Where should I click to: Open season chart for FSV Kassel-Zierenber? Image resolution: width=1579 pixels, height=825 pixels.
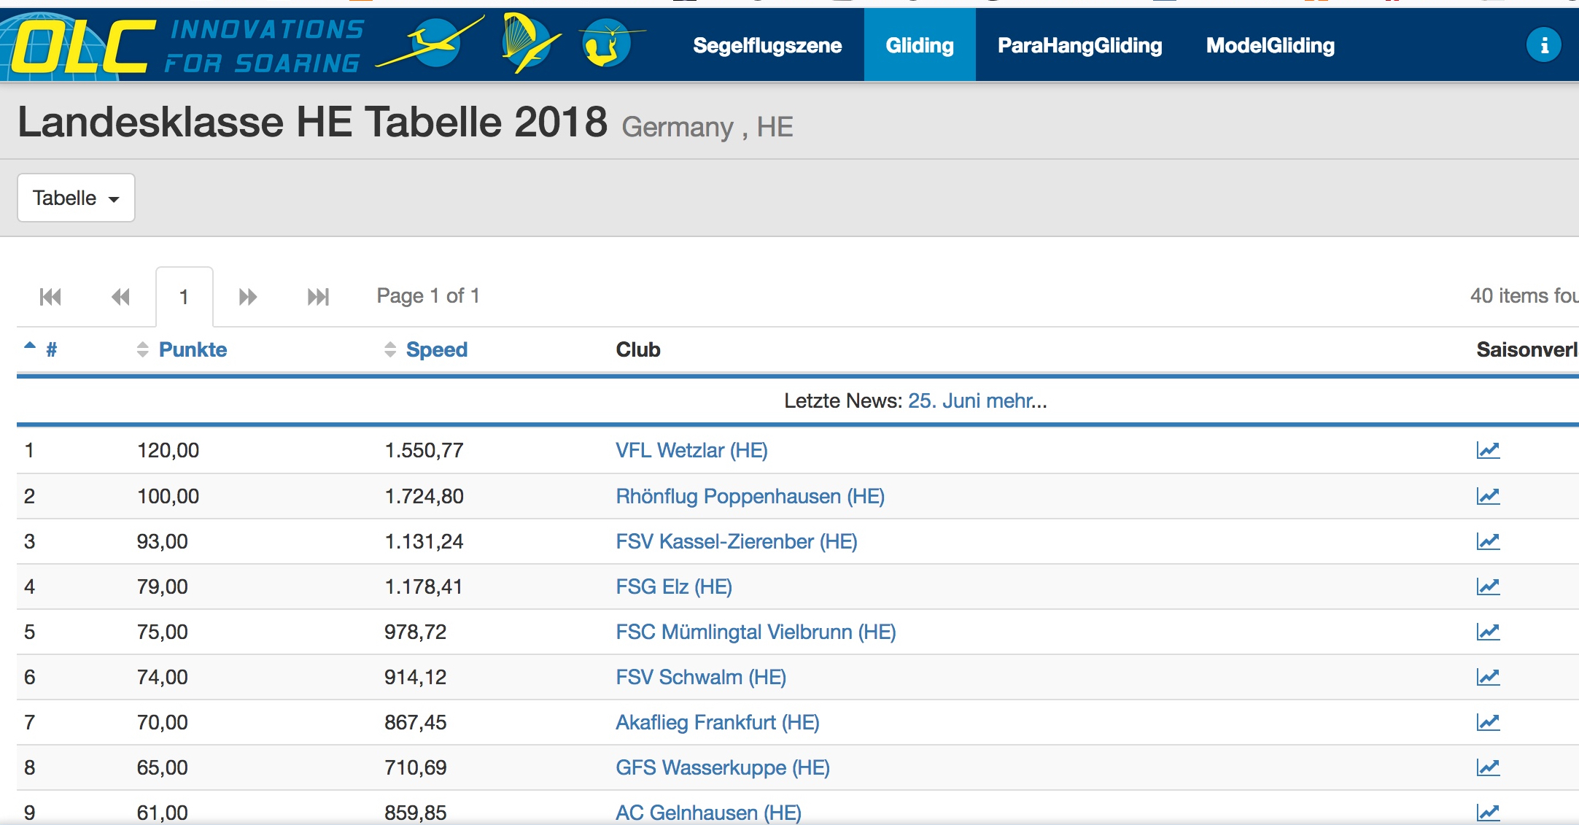click(1488, 541)
